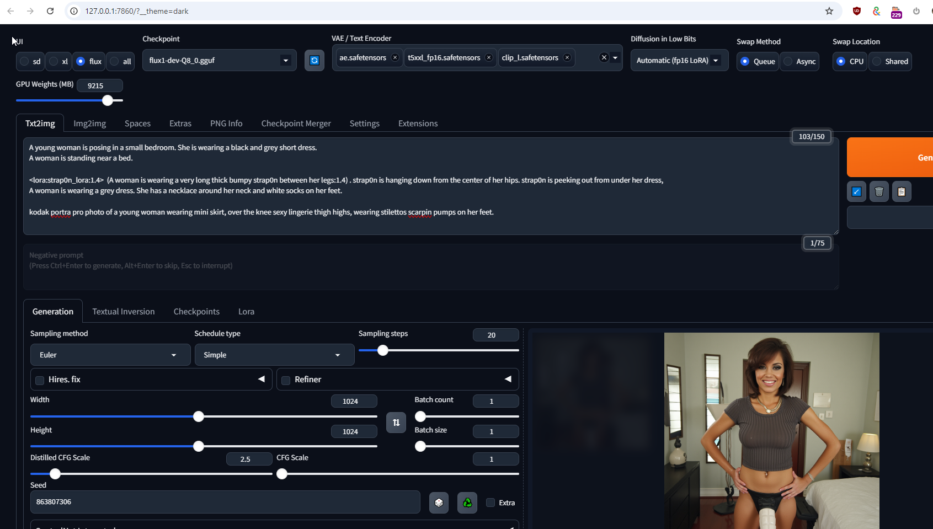Viewport: 933px width, 529px height.
Task: Bookmark this page with the star icon
Action: [x=829, y=11]
